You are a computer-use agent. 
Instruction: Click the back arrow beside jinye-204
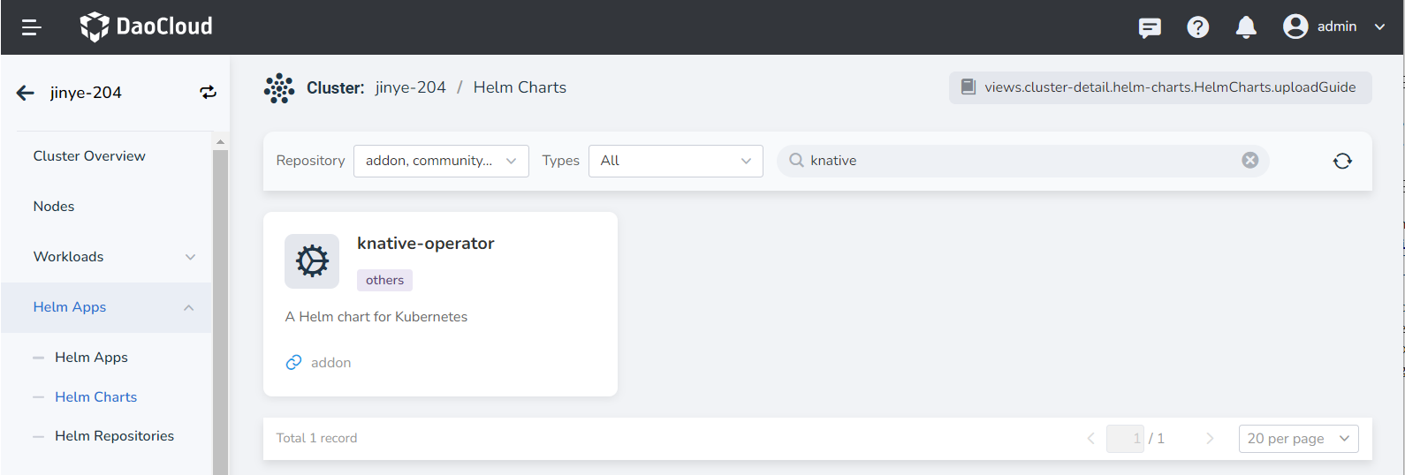pyautogui.click(x=26, y=93)
